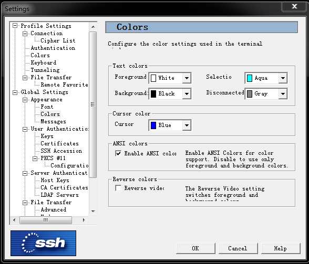Open the Cursor color dropdown arrow
The image size is (309, 264).
pyautogui.click(x=187, y=125)
